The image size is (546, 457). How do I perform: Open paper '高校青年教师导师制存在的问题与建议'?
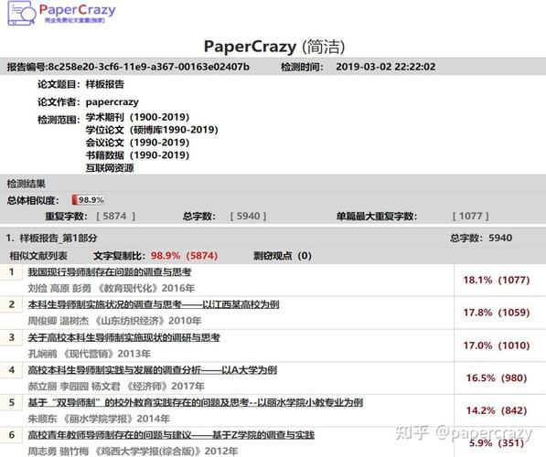point(171,435)
